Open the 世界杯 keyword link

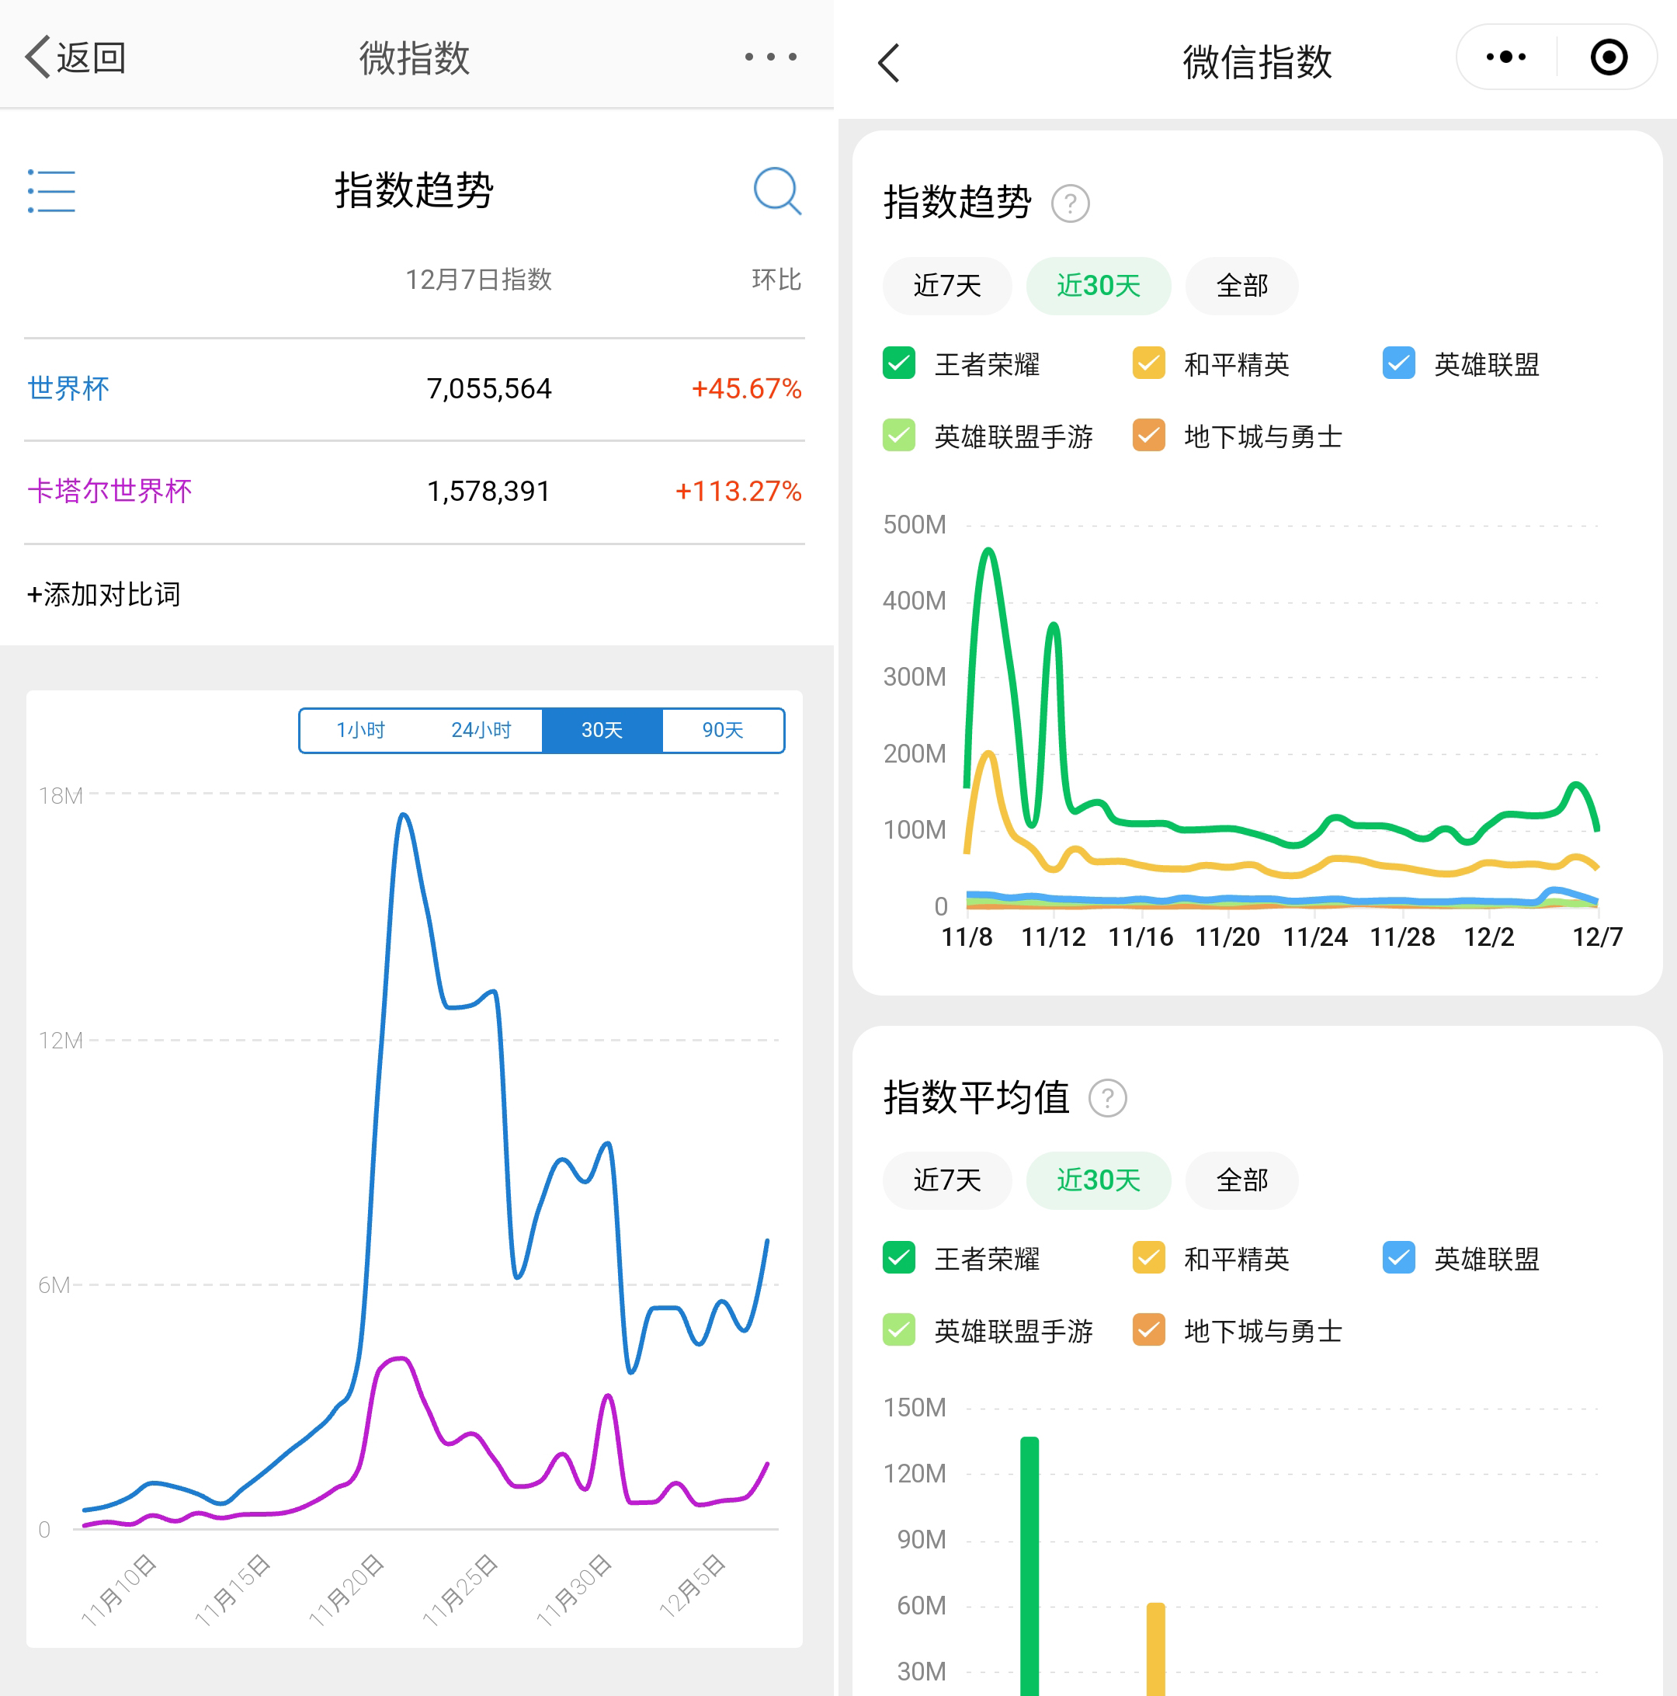click(x=68, y=388)
